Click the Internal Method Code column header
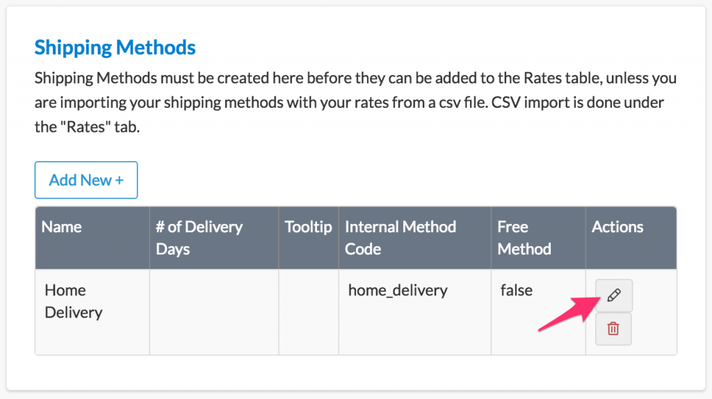Viewport: 712px width, 399px height. (400, 238)
